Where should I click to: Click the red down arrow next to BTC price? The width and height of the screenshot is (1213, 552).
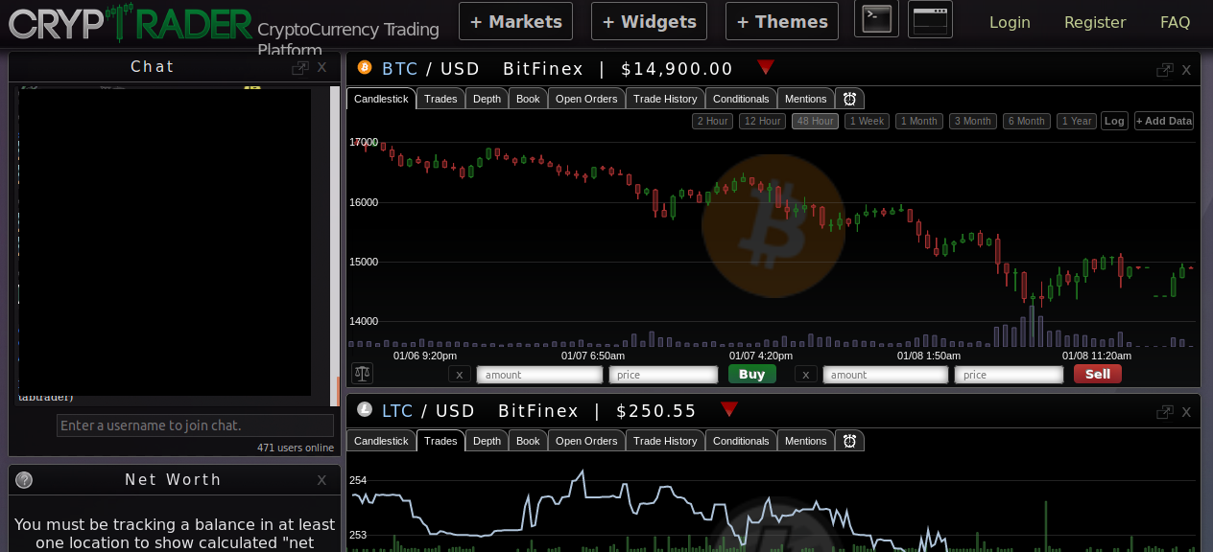pyautogui.click(x=765, y=67)
